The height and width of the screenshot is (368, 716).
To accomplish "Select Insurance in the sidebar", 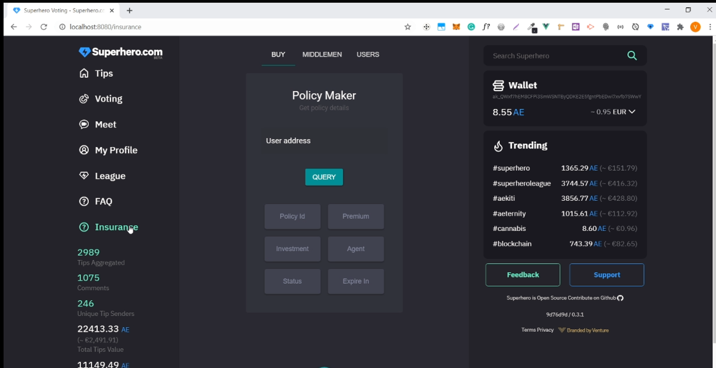I will pyautogui.click(x=109, y=227).
